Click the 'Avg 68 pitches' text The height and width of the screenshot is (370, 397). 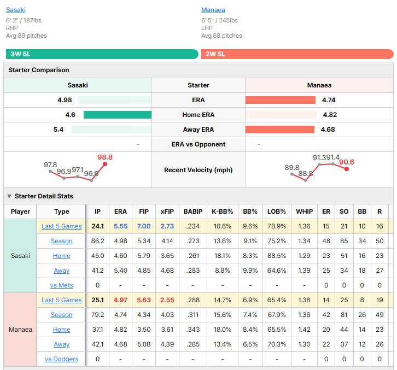[x=221, y=36]
